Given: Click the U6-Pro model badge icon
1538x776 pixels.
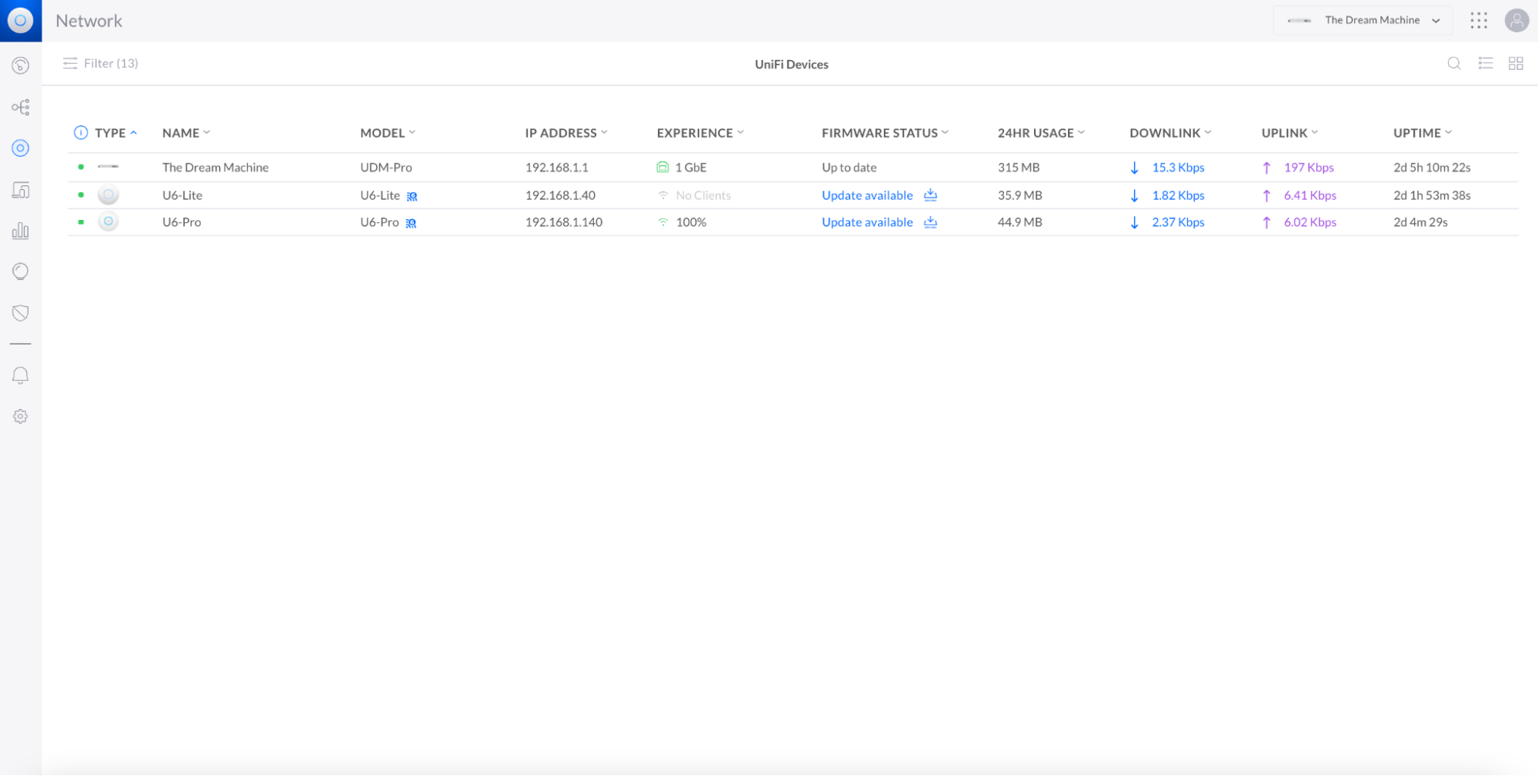Looking at the screenshot, I should coord(411,223).
